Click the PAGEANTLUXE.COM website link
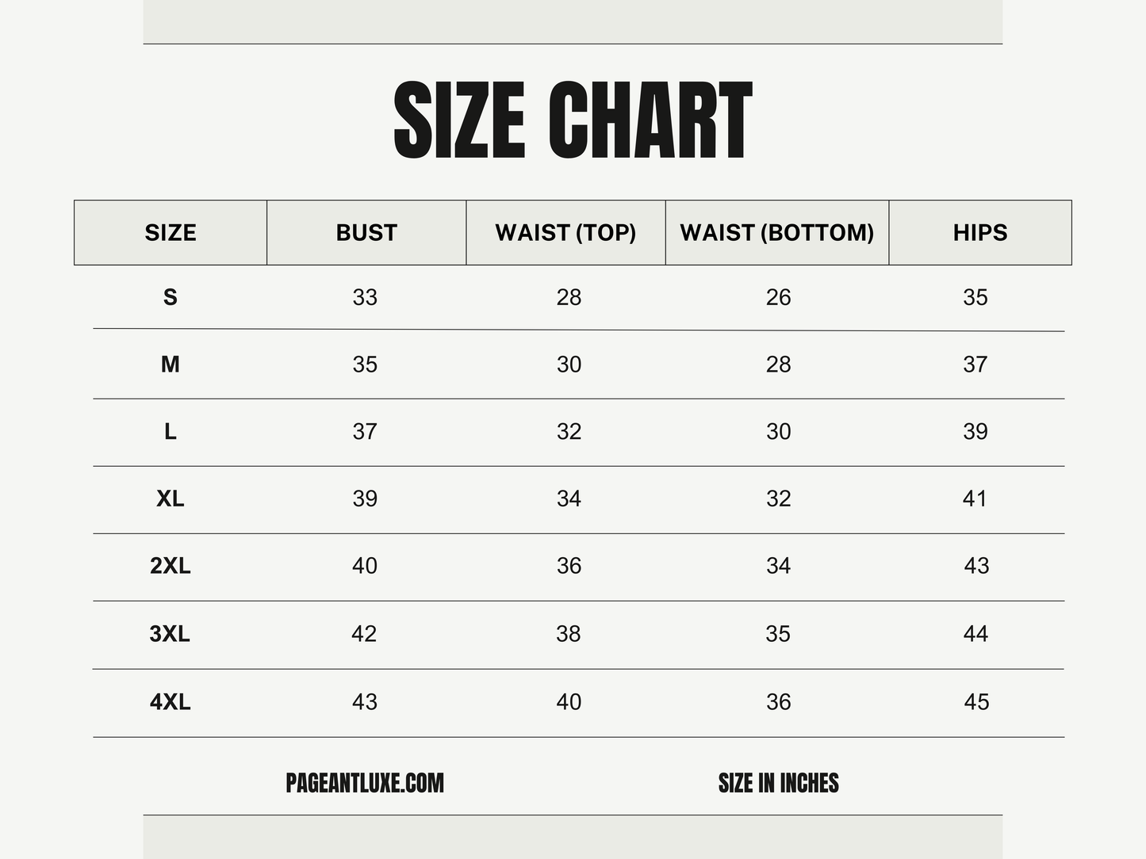The width and height of the screenshot is (1146, 859). (x=365, y=783)
